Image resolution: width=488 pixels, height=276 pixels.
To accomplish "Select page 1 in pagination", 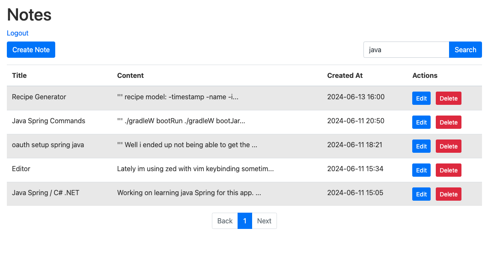I will point(245,221).
